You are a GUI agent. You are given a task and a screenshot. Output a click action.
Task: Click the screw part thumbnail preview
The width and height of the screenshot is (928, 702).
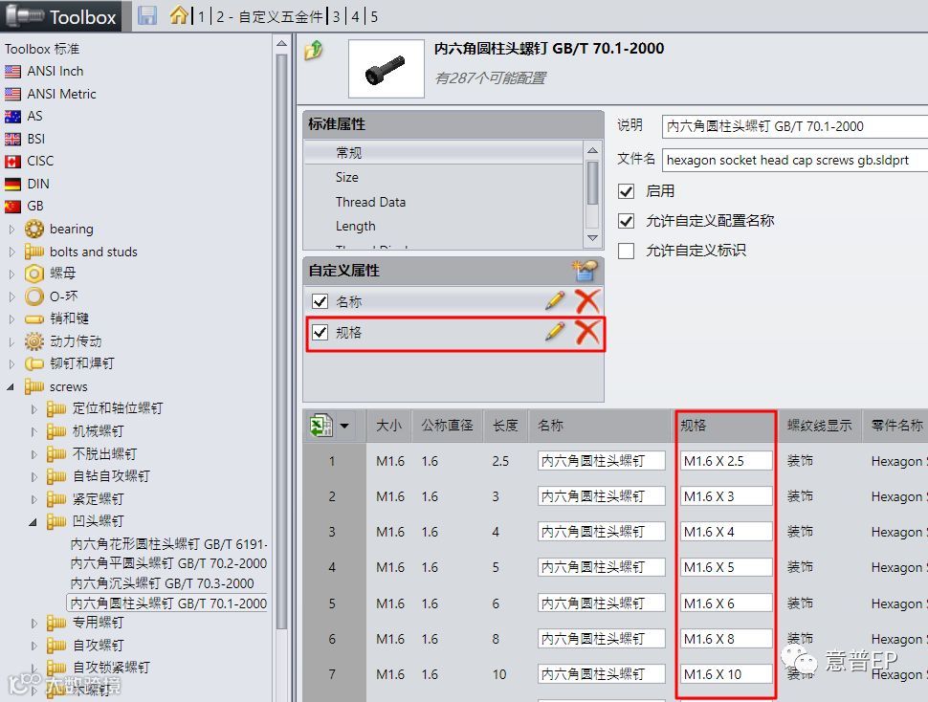coord(386,69)
